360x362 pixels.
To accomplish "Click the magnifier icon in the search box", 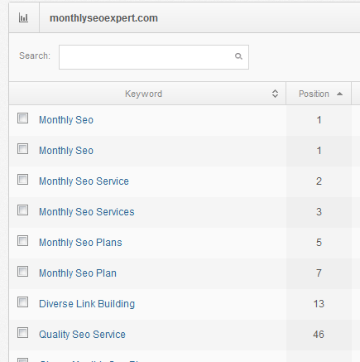I will (x=238, y=56).
